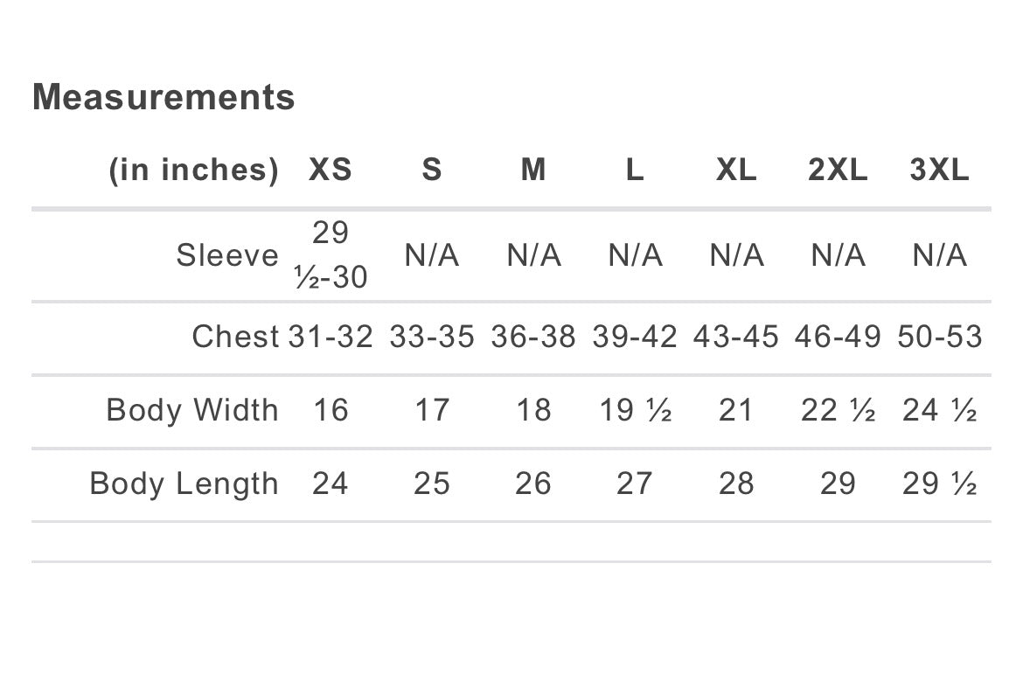
Task: Click the Sleeve row label
Action: tap(227, 255)
